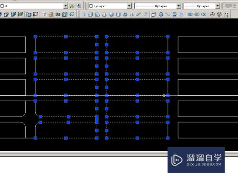Select the Planar Surface tool
238x178 pixels.
[145, 14]
